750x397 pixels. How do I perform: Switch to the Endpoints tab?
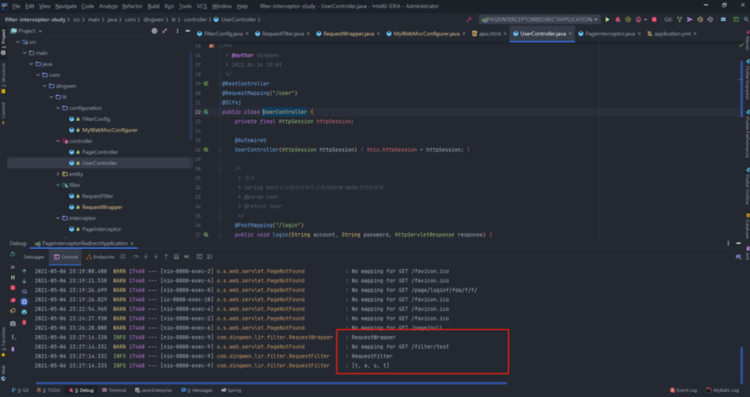click(101, 257)
